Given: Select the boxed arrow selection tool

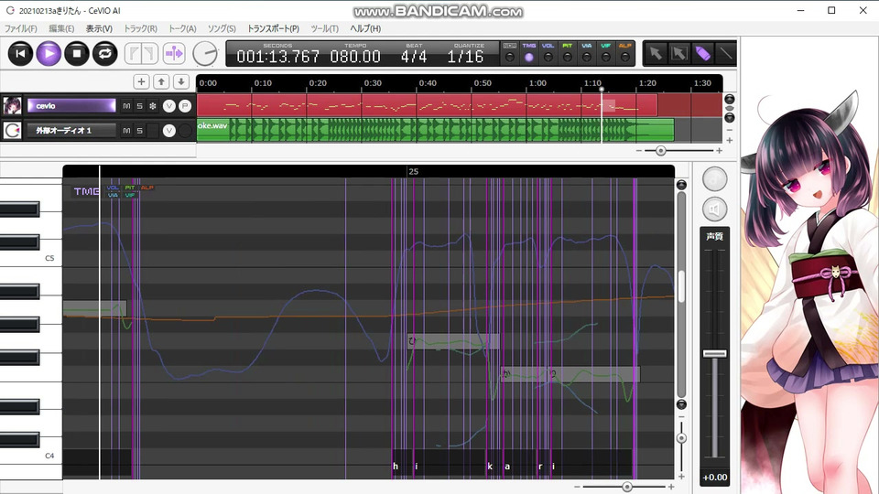Looking at the screenshot, I should [x=678, y=53].
